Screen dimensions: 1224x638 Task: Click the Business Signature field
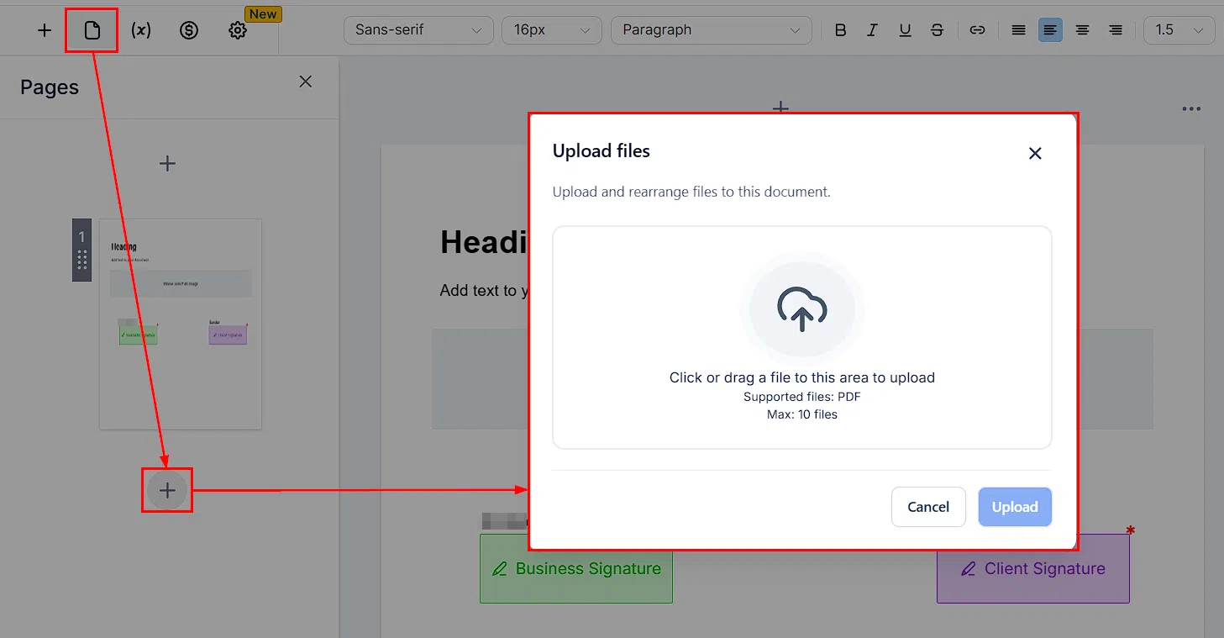coord(576,568)
